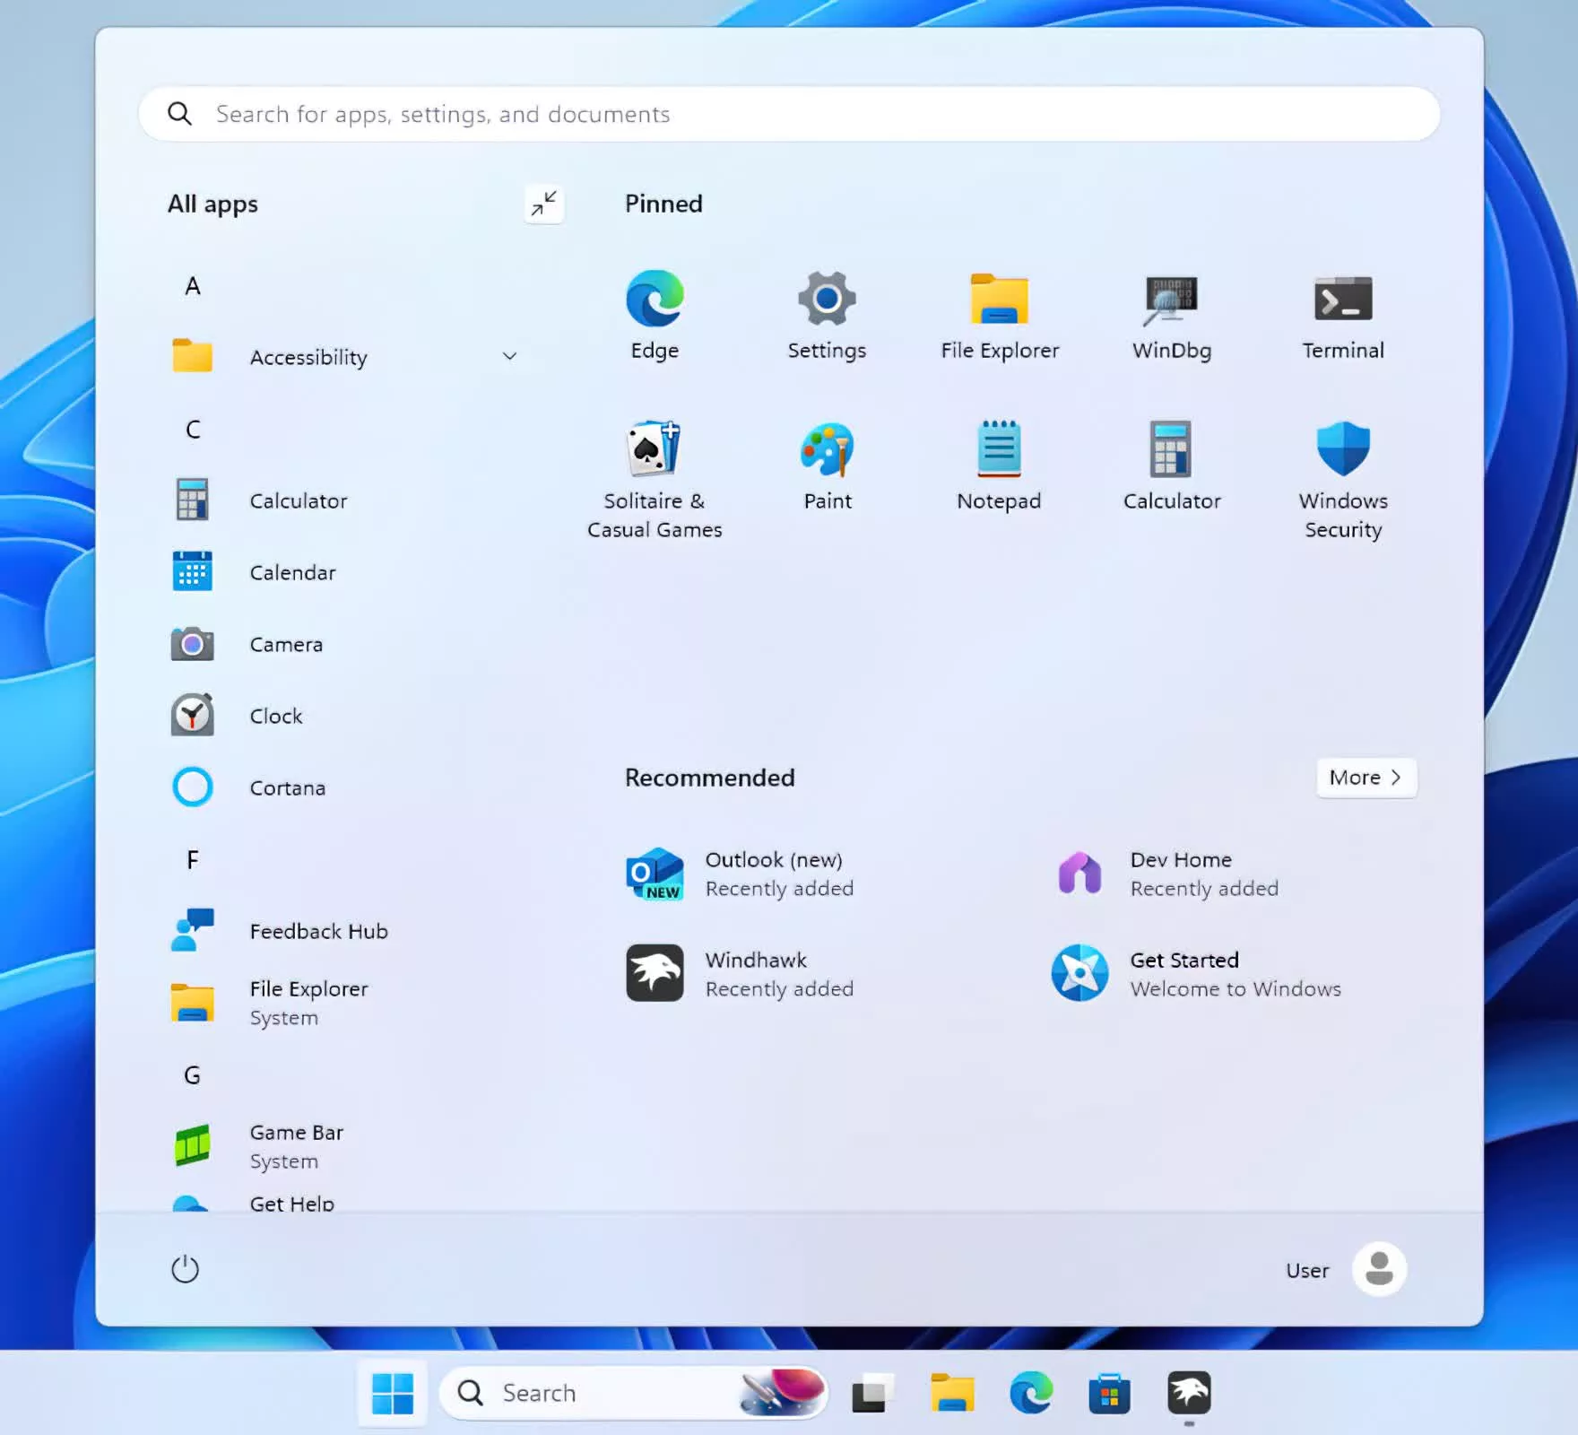Open Feedback Hub from All apps list

tap(318, 931)
